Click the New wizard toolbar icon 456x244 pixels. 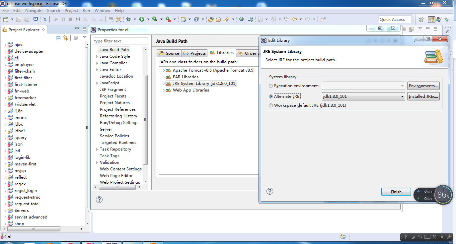(x=6, y=20)
